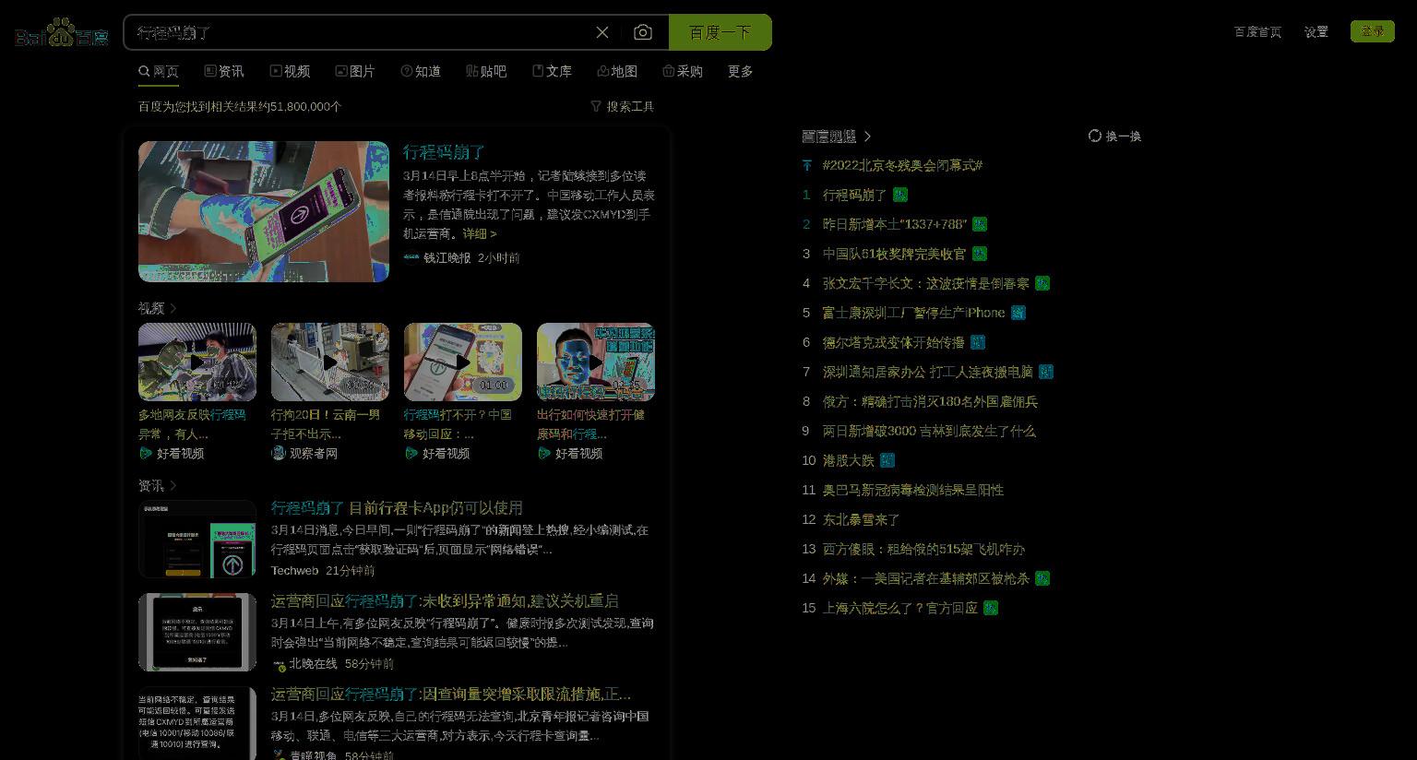Open 搜索工具 filter
This screenshot has width=1417, height=760.
pyautogui.click(x=623, y=106)
